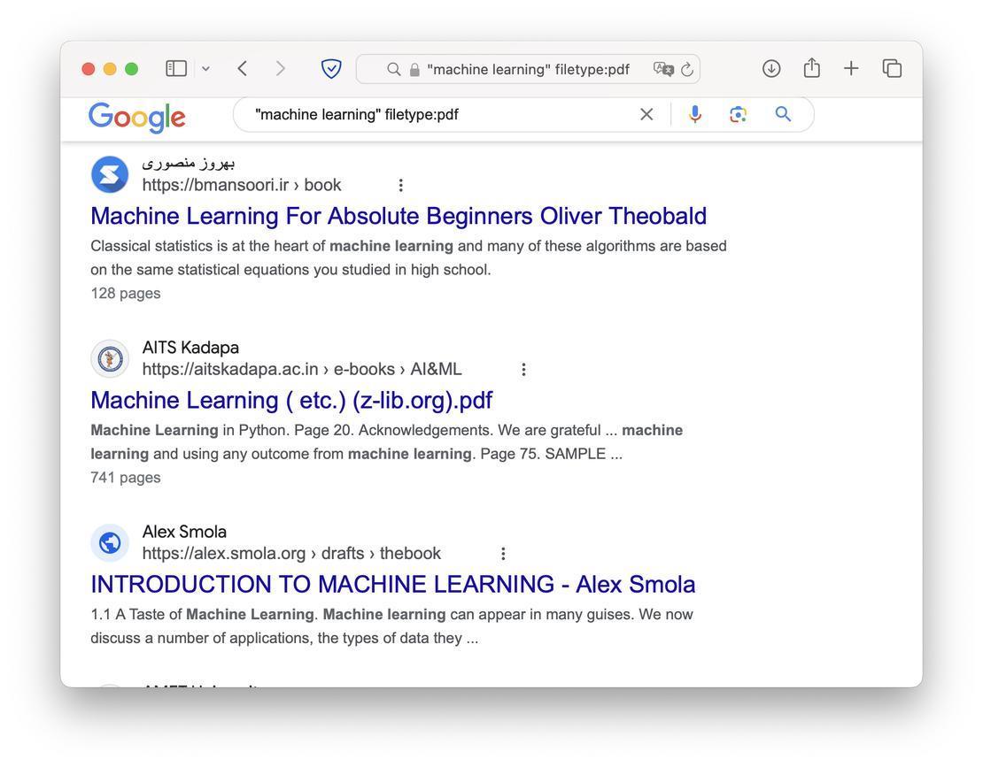The height and width of the screenshot is (767, 983).
Task: Click the AITS Kadapa site favicon
Action: (110, 359)
